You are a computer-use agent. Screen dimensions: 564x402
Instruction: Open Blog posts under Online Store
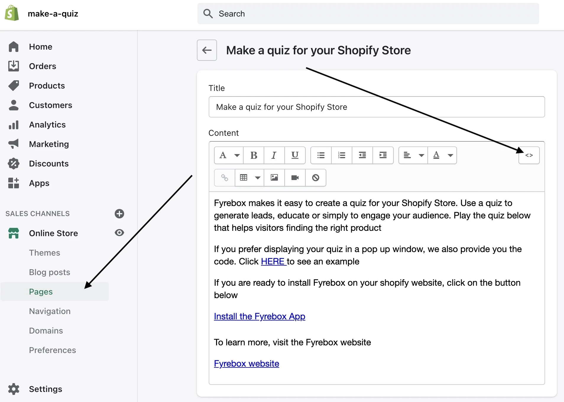(x=50, y=272)
